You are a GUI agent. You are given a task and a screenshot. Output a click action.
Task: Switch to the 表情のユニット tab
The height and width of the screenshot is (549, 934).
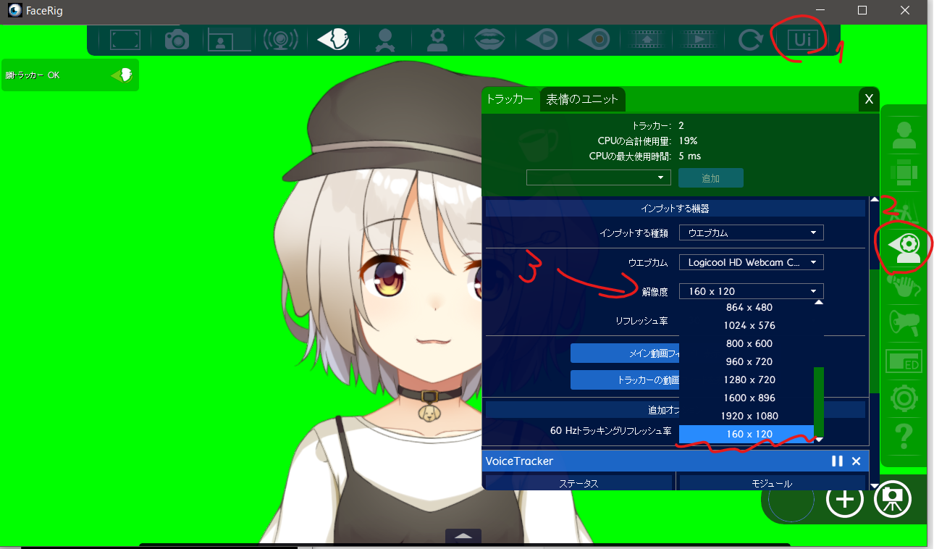pyautogui.click(x=582, y=99)
